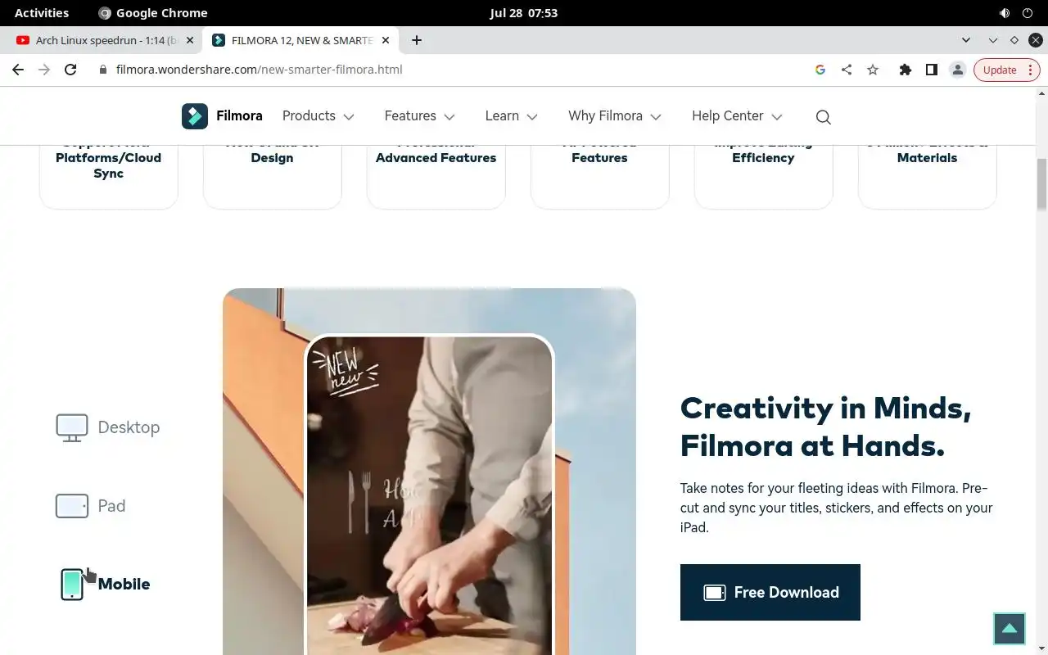Click the address bar URL field
The image size is (1048, 655).
pos(450,70)
